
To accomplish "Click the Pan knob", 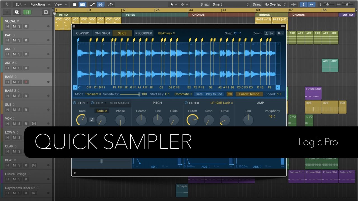I will coord(248,120).
